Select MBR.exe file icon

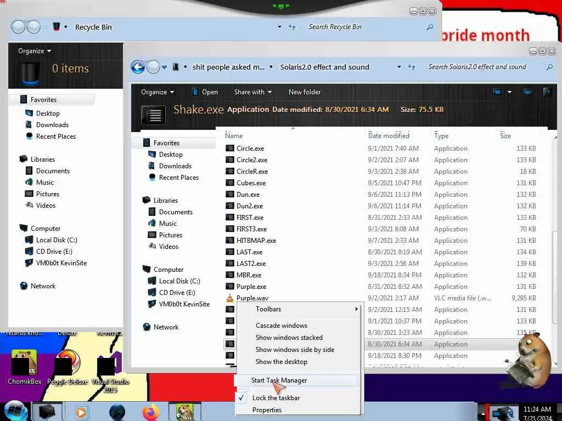click(230, 275)
